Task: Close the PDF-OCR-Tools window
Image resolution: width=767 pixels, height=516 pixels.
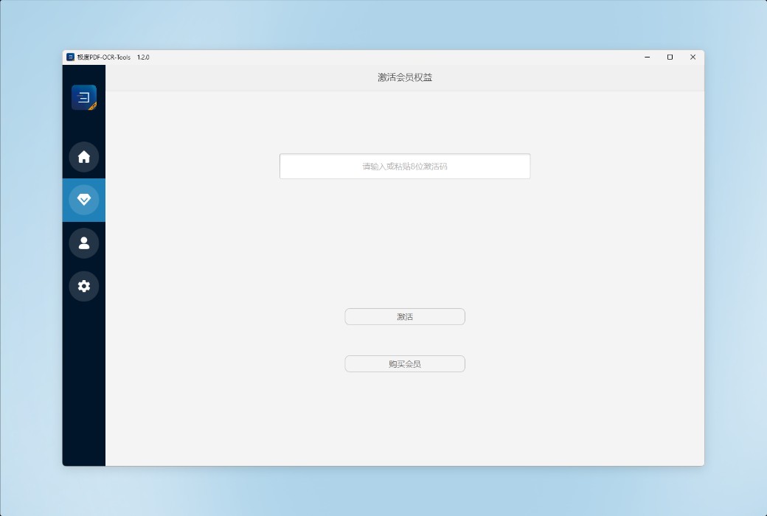Action: [693, 57]
